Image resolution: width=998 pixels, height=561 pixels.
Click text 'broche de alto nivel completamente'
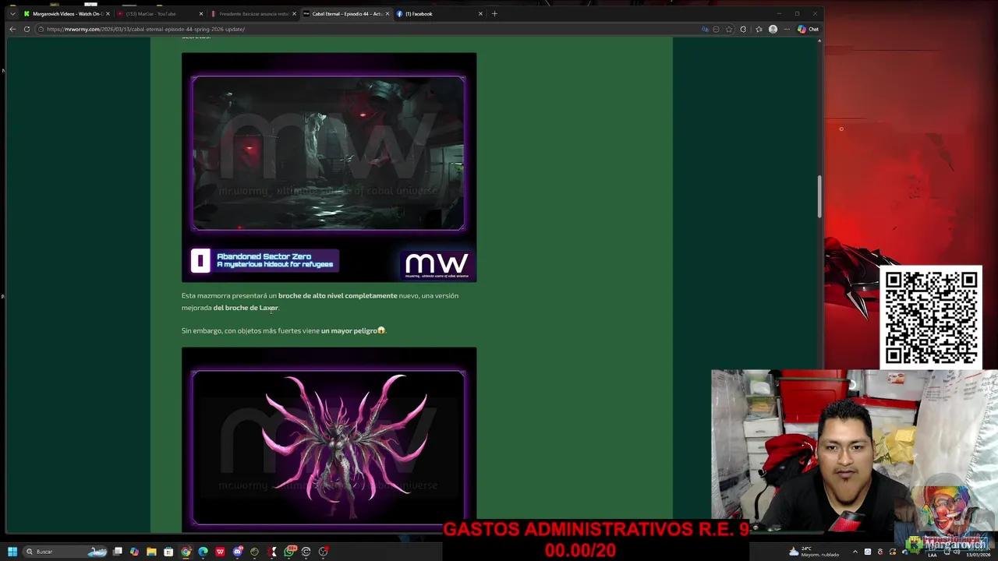click(x=338, y=295)
